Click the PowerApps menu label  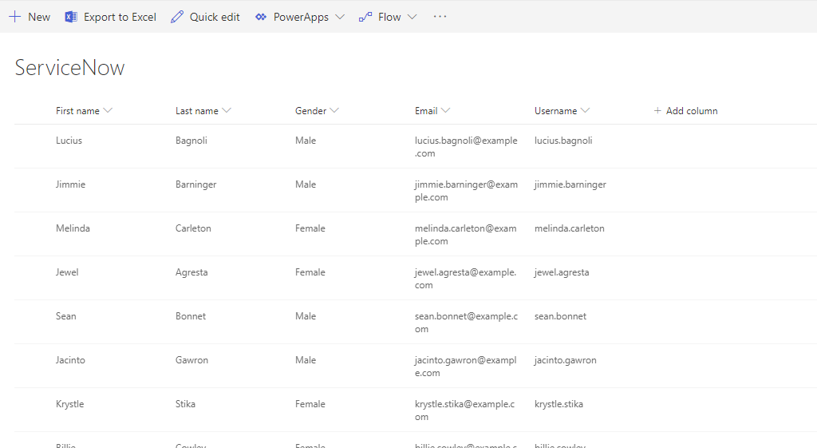point(301,17)
